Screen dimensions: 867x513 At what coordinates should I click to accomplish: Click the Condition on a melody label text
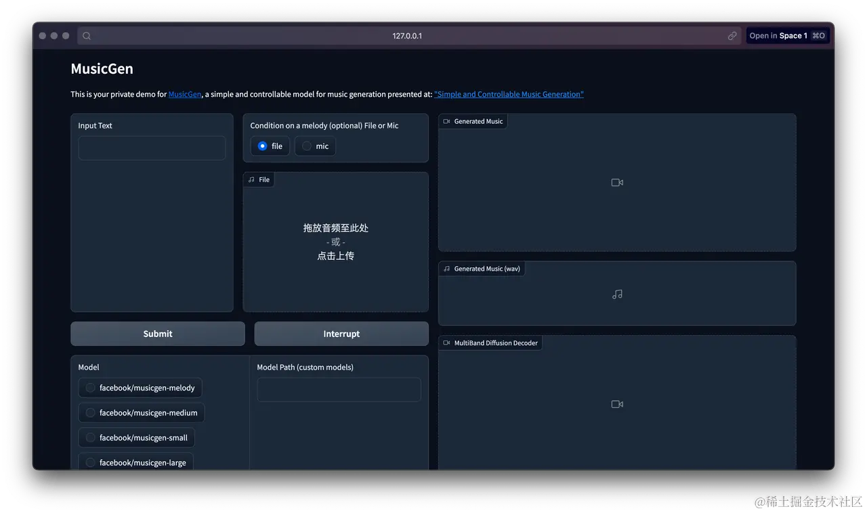click(324, 126)
